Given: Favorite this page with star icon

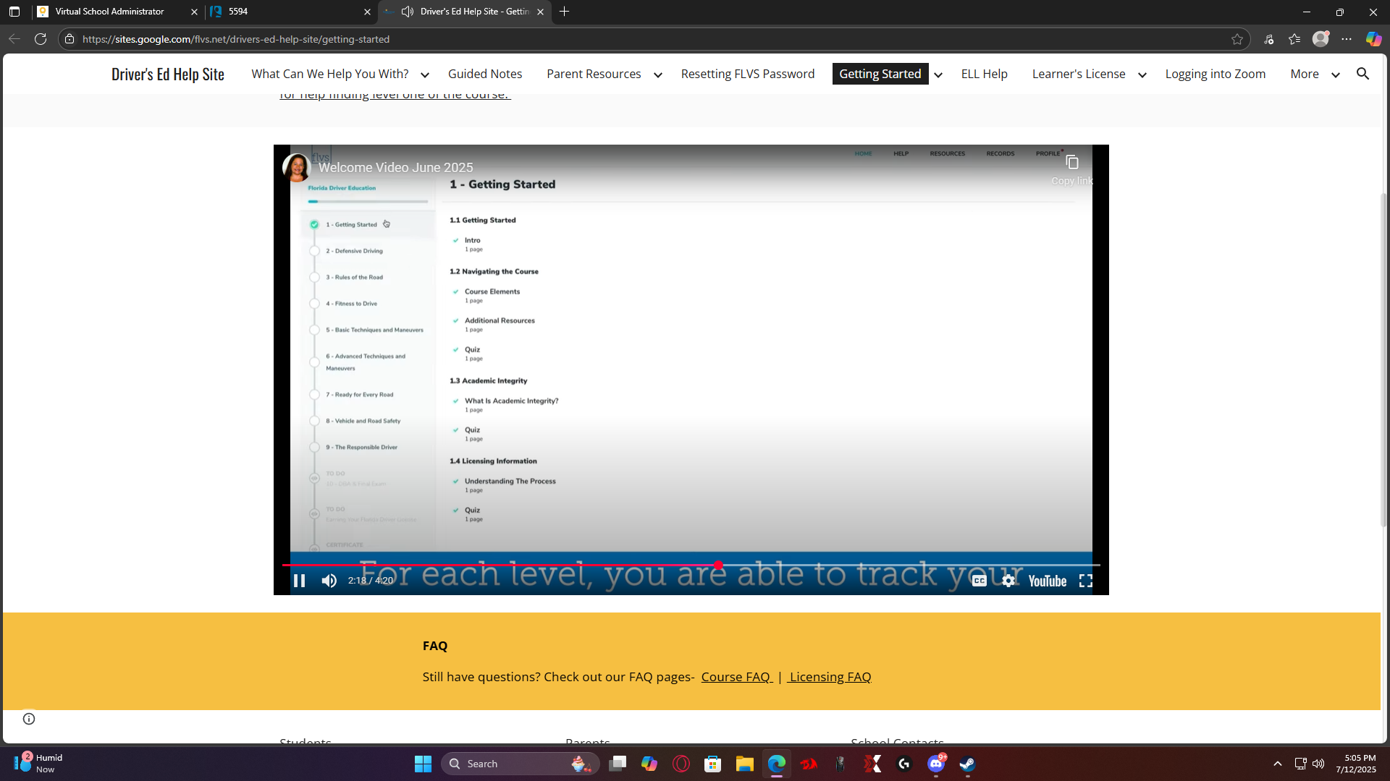Looking at the screenshot, I should [1237, 39].
